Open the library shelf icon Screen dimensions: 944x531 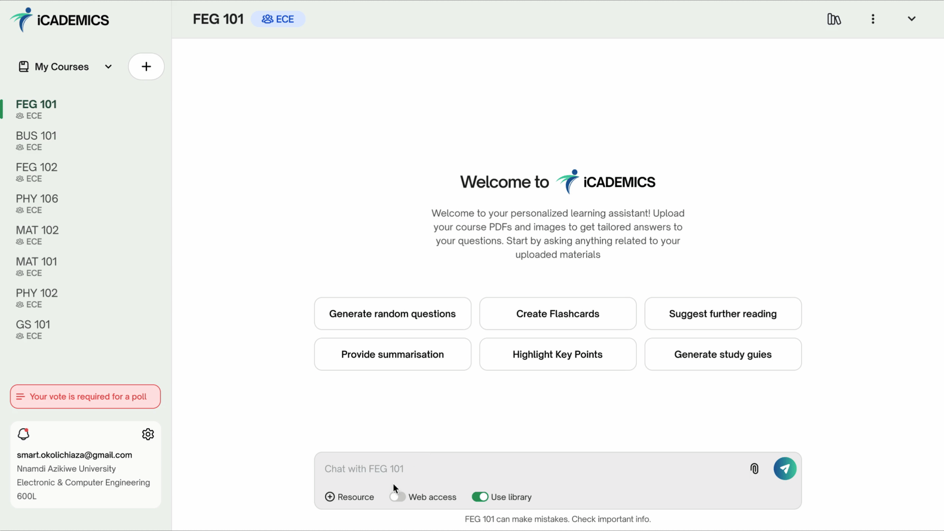point(835,19)
